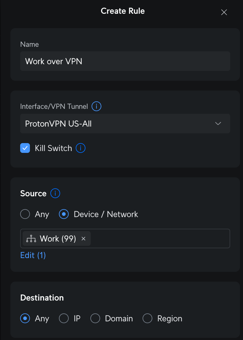The height and width of the screenshot is (340, 243).
Task: Click the empty area of the source network field
Action: click(x=160, y=238)
